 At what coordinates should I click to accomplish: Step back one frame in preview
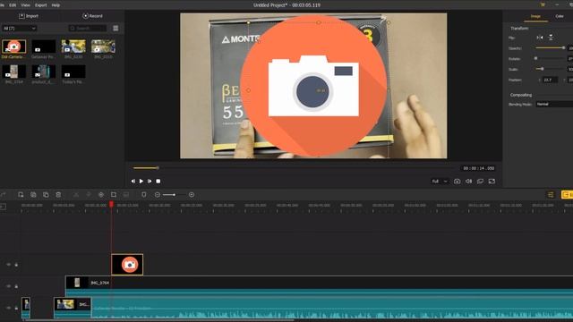pyautogui.click(x=133, y=181)
